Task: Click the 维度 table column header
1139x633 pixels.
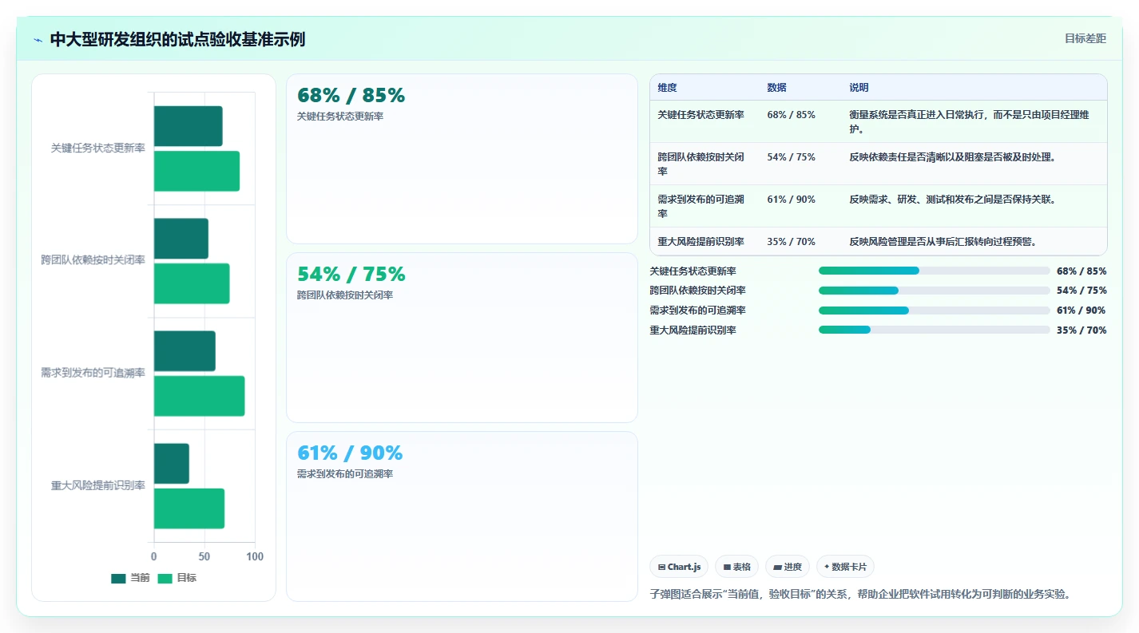Action: click(x=667, y=88)
